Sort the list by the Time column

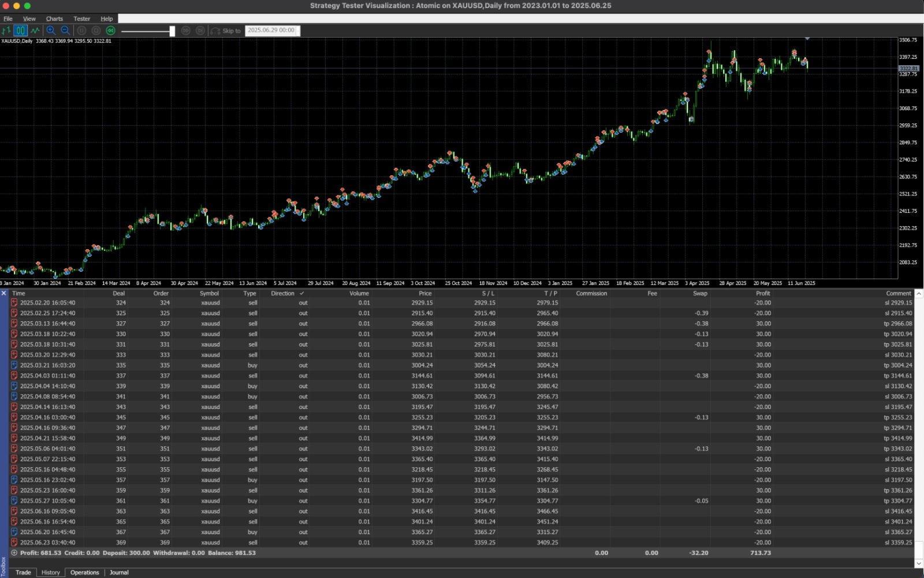(x=18, y=293)
